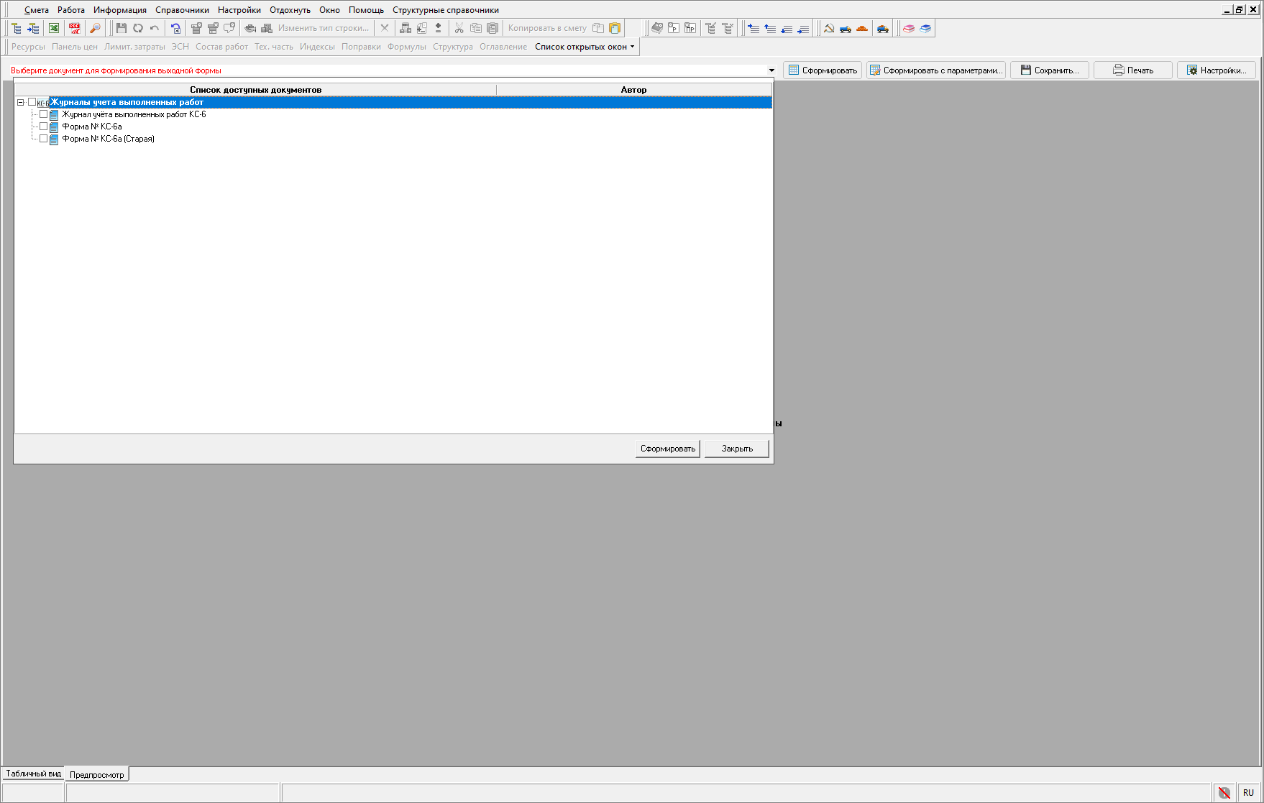Open the document selection combo box arrow

coord(771,70)
